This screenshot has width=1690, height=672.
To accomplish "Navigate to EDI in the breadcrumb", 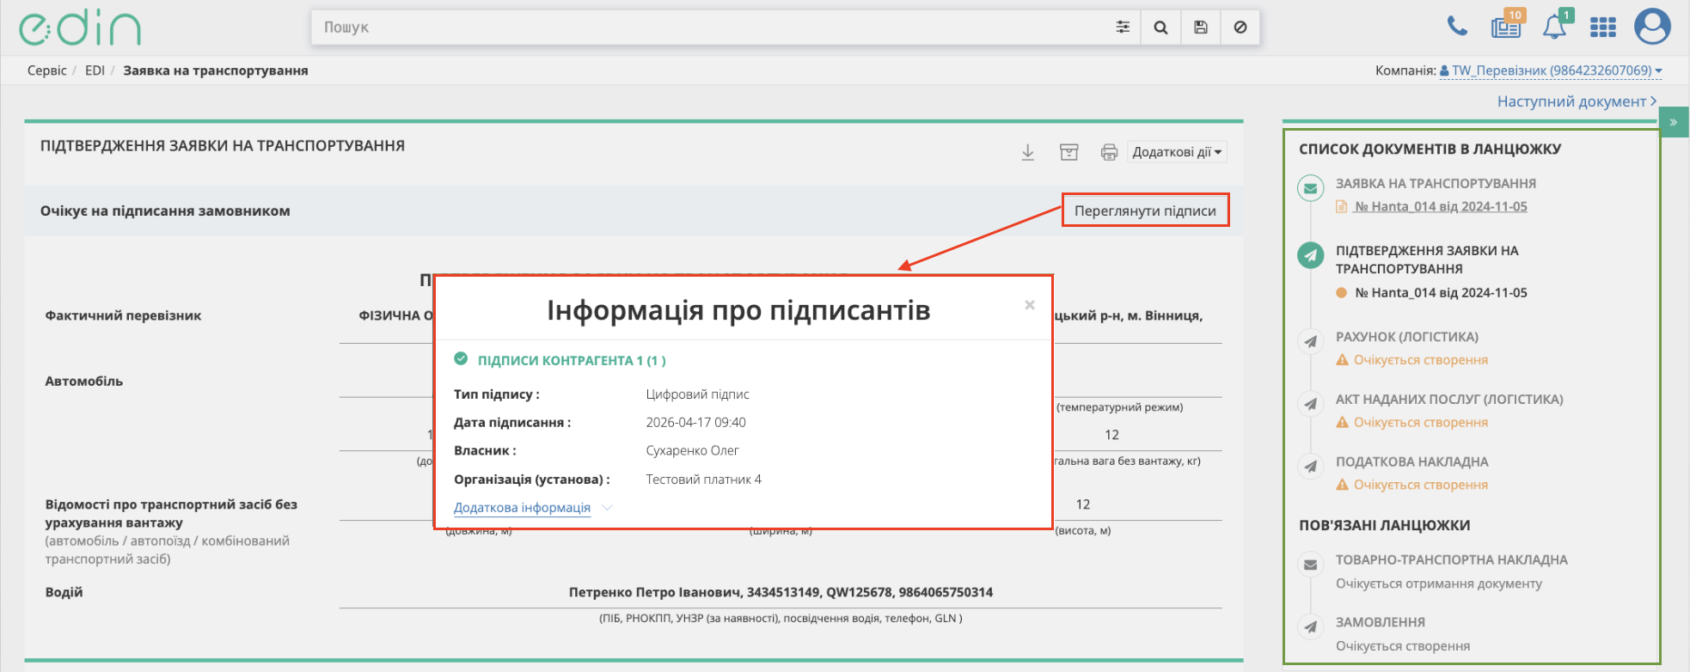I will [x=95, y=70].
